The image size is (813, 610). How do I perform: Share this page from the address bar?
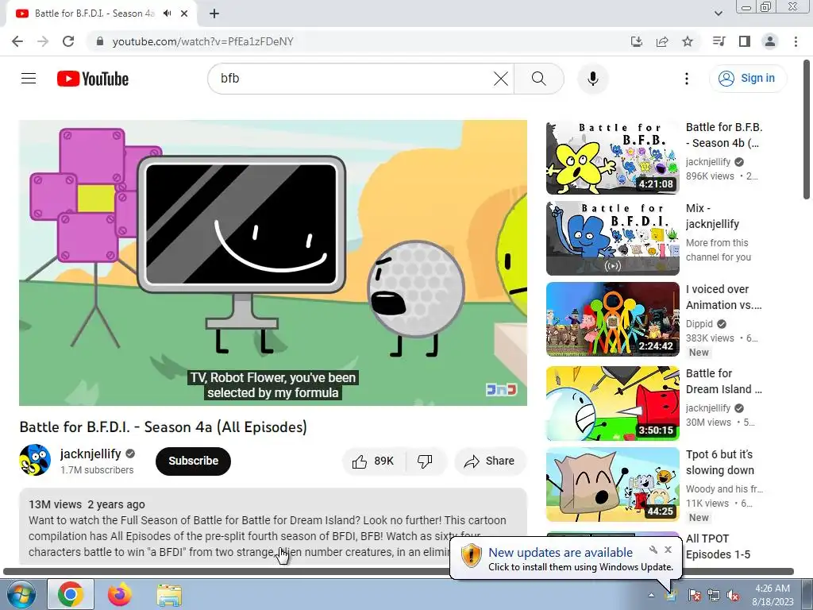click(x=662, y=41)
